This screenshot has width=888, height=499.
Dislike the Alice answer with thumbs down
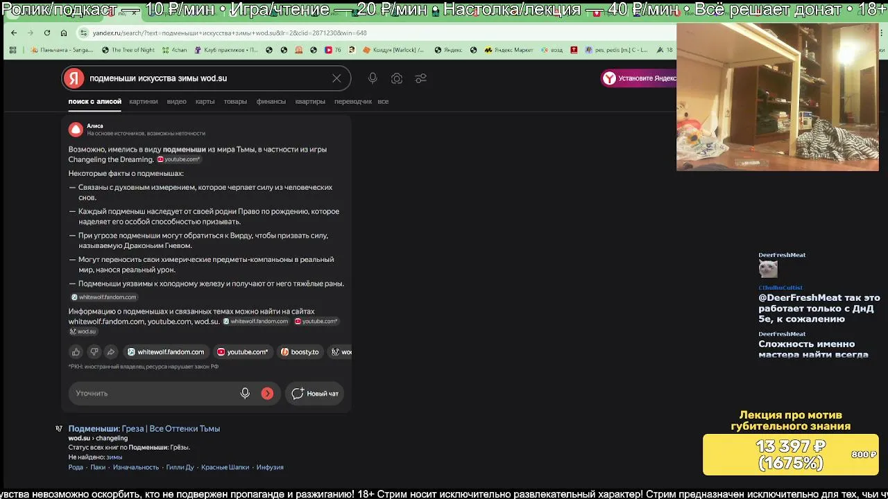pos(94,352)
